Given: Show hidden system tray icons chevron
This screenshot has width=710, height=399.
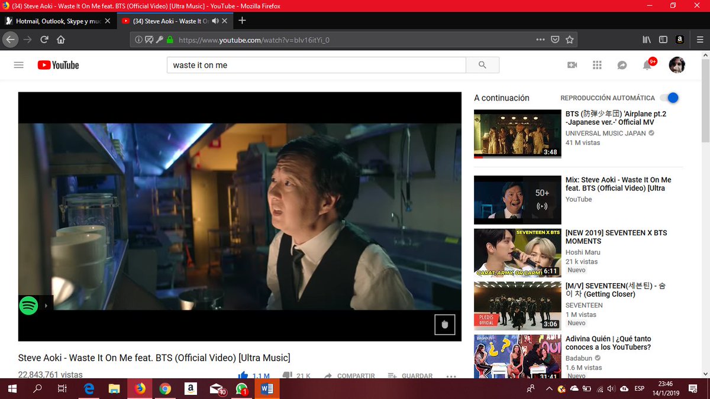Looking at the screenshot, I should tap(550, 389).
